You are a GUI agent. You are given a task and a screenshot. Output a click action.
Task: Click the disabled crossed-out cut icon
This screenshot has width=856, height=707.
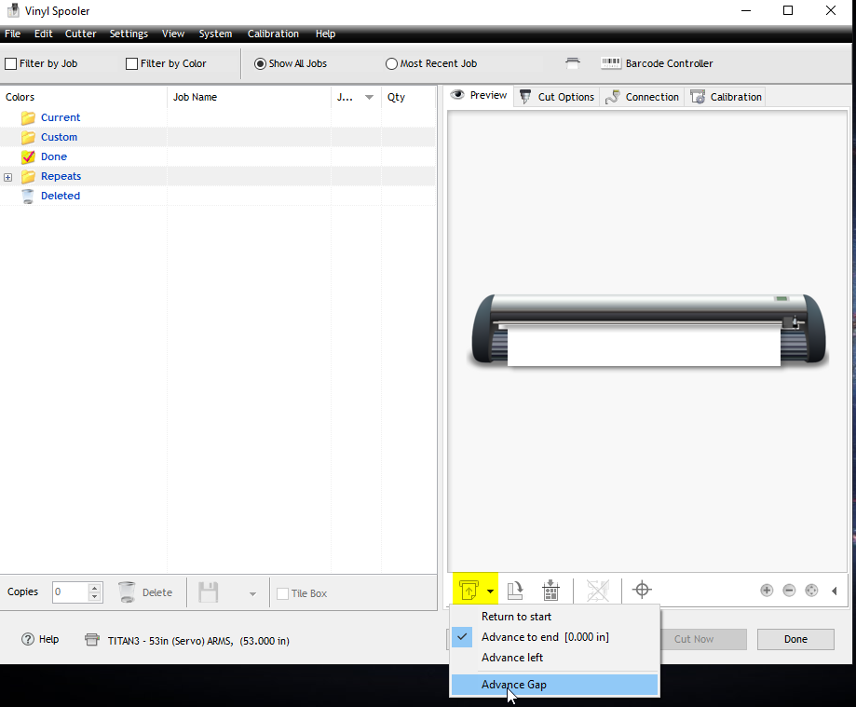tap(597, 591)
